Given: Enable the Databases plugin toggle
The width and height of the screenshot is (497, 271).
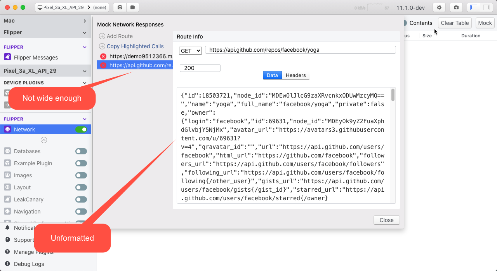Looking at the screenshot, I should click(81, 151).
